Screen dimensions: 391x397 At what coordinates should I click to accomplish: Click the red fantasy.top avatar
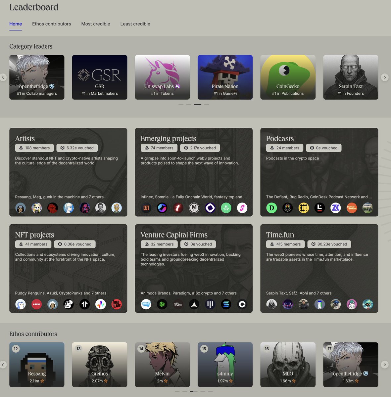[x=178, y=208]
